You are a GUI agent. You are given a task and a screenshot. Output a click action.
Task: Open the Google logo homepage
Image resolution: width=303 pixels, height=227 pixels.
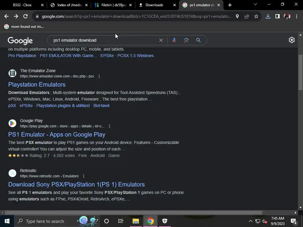pos(20,40)
